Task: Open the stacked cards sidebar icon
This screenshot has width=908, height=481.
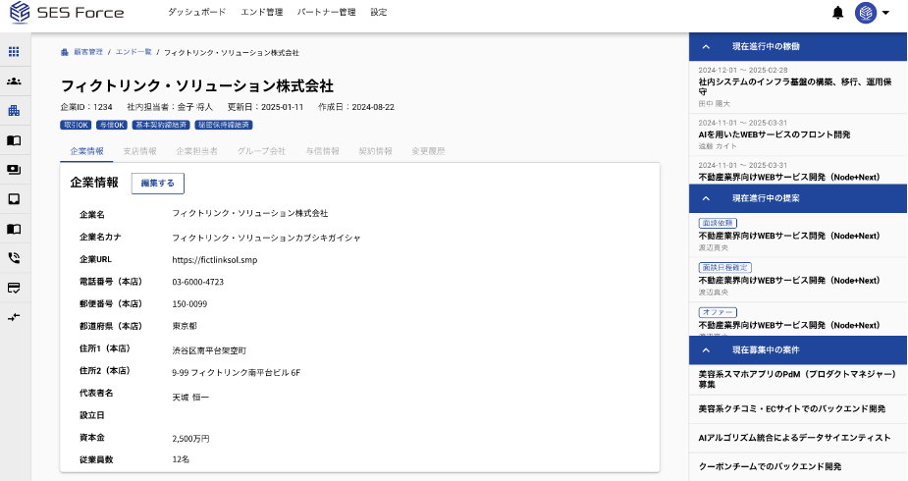Action: point(14,170)
